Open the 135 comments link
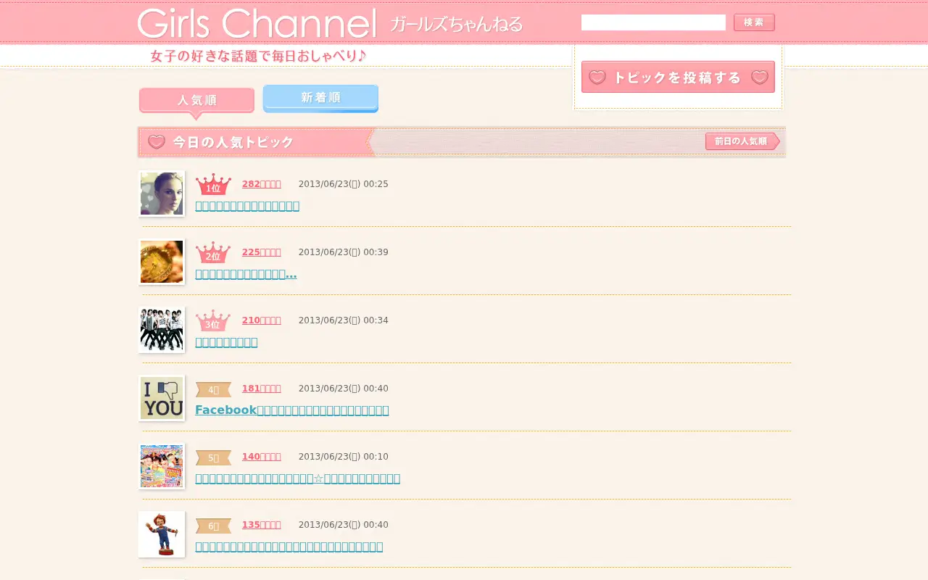Viewport: 928px width, 580px height. click(261, 525)
